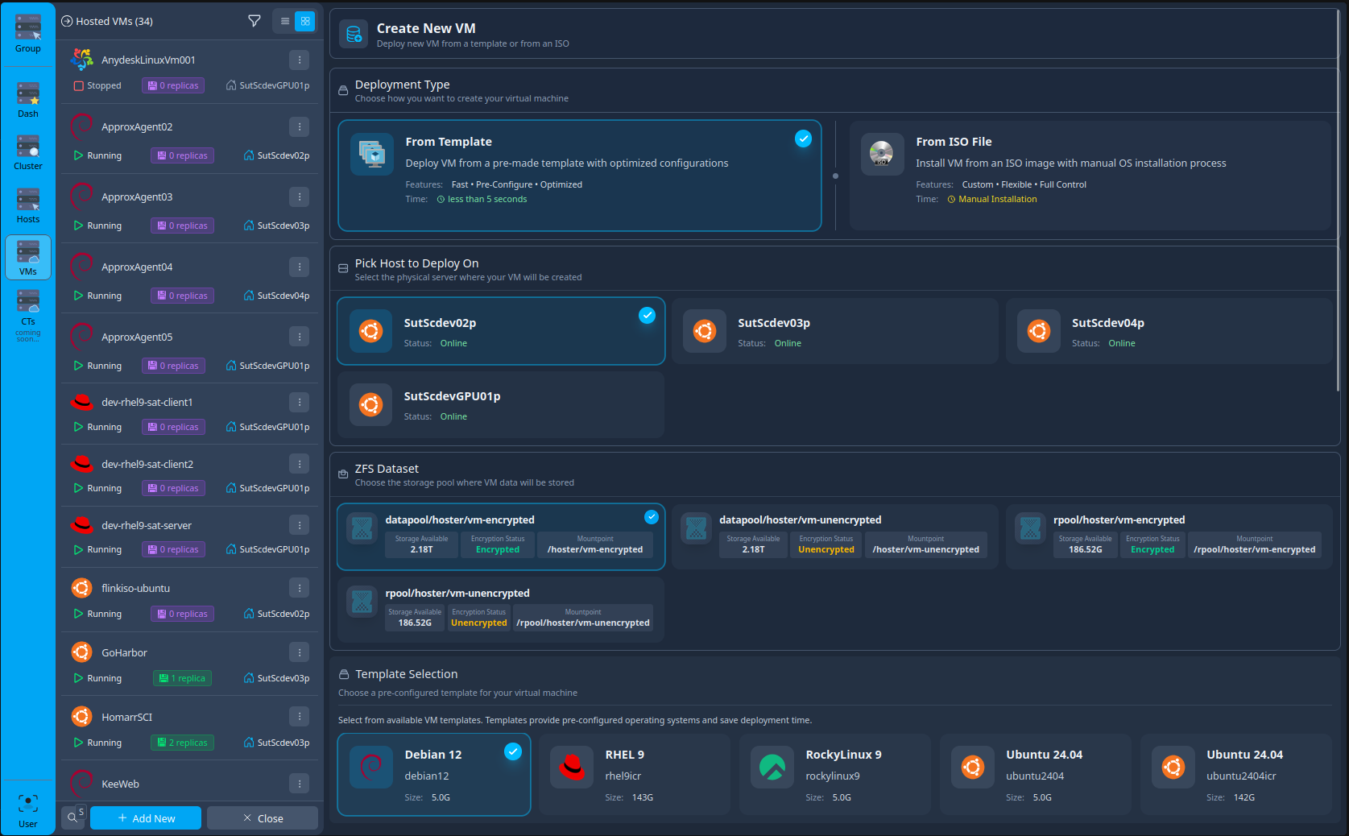Open the GoHarbor VM options menu
Viewport: 1349px width, 836px height.
[299, 652]
